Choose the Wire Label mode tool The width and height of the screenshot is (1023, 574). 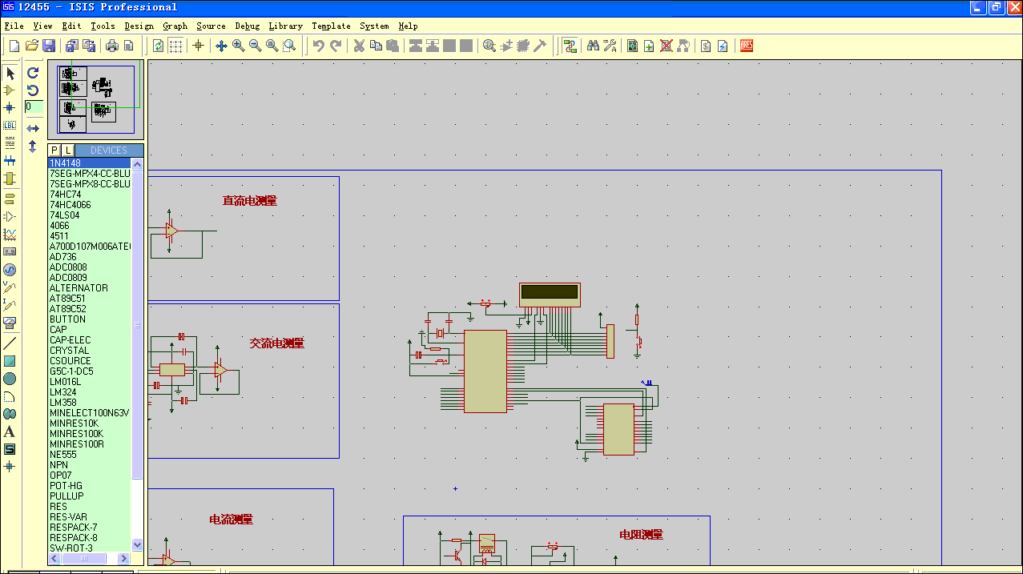(x=10, y=125)
